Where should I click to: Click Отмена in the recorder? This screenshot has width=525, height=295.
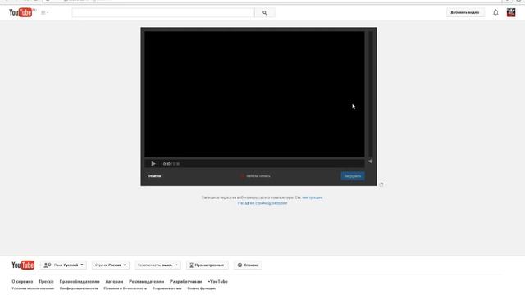point(154,176)
